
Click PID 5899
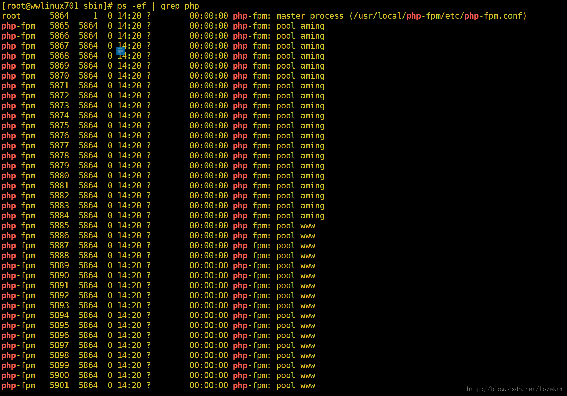point(59,365)
